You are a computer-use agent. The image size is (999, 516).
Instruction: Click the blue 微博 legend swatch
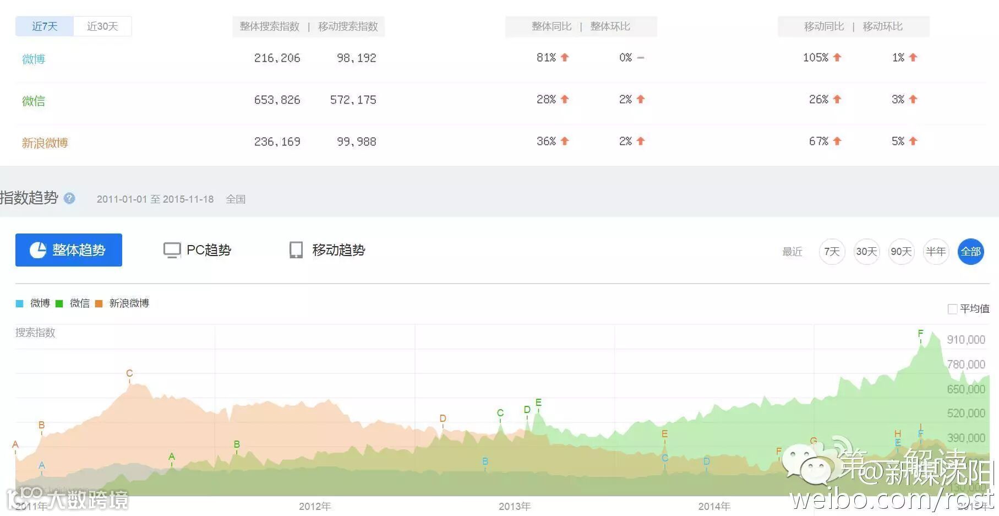20,303
